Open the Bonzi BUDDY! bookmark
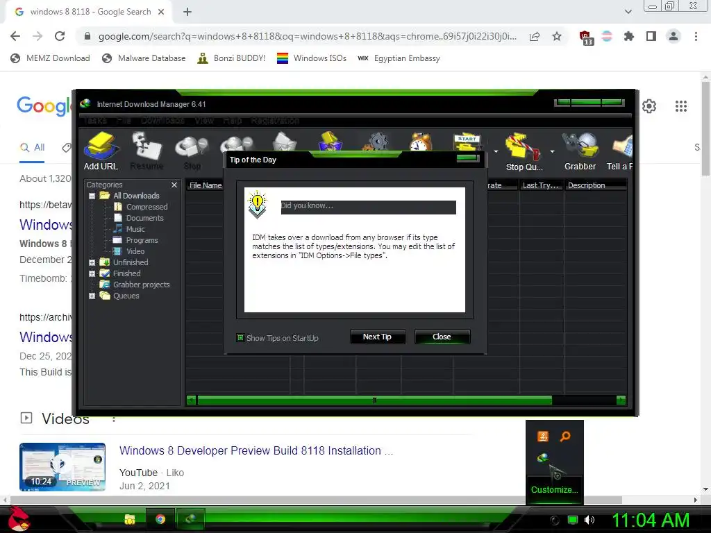This screenshot has height=533, width=711. coord(231,58)
